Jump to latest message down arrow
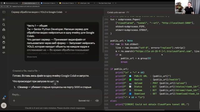This screenshot has height=112, width=200. pyautogui.click(x=55, y=84)
